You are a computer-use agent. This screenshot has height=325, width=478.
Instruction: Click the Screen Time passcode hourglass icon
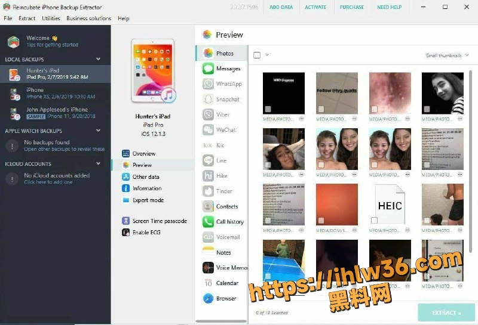coord(125,221)
